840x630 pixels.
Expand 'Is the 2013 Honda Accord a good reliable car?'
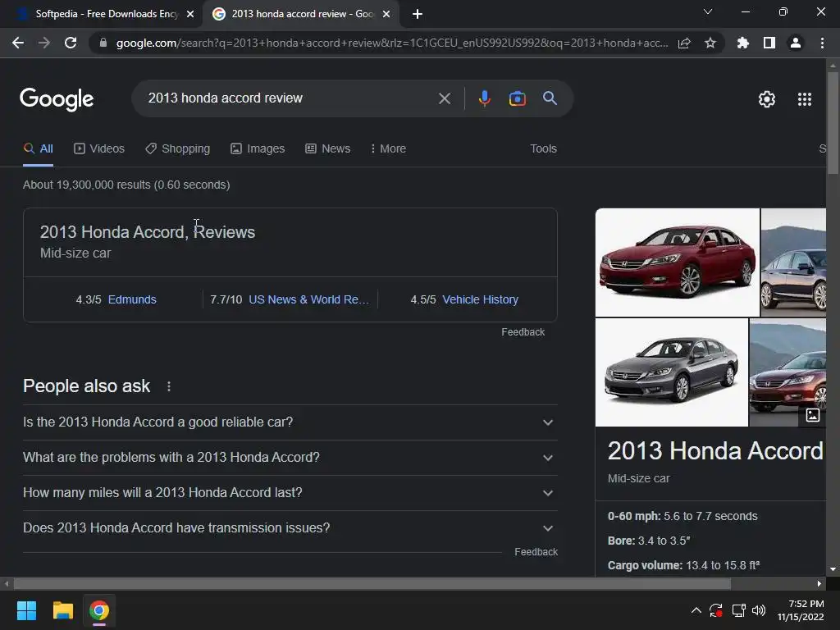click(x=290, y=422)
